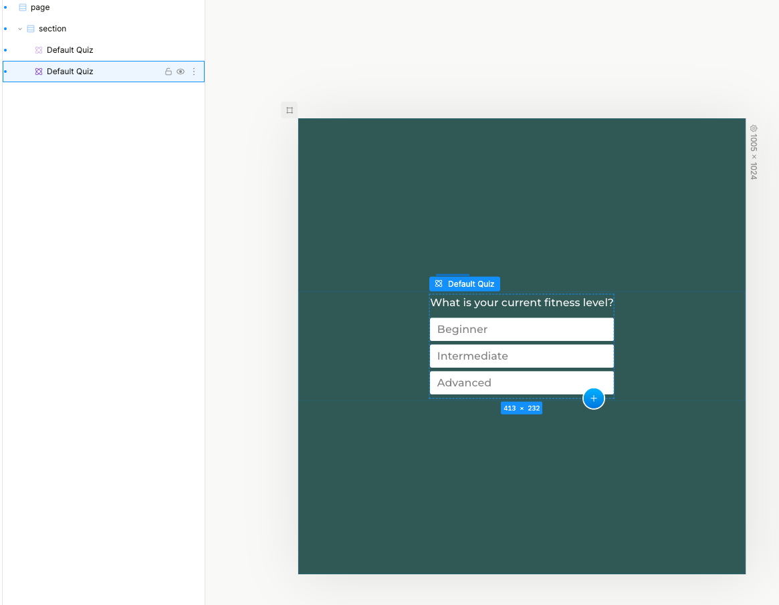Viewport: 779px width, 605px height.
Task: Choose the Beginner quiz answer
Action: [521, 330]
